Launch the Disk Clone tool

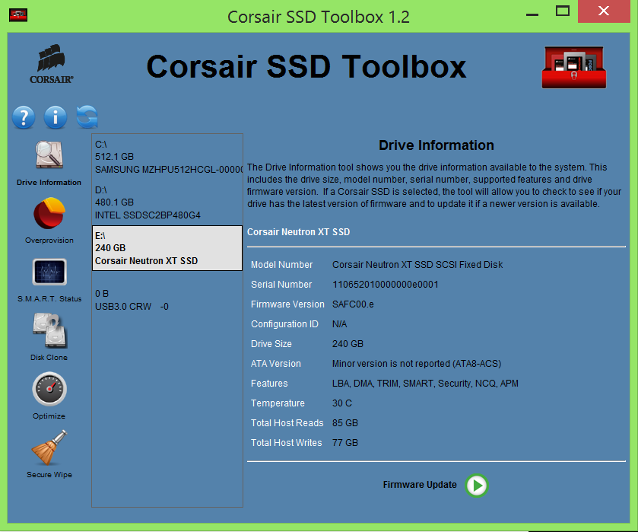tap(49, 332)
